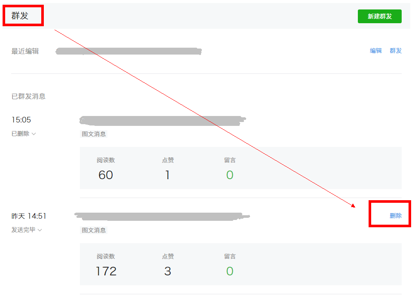Screen dimensions: 418x299
Task: Open the 编辑 link for recent draft
Action: click(x=375, y=51)
